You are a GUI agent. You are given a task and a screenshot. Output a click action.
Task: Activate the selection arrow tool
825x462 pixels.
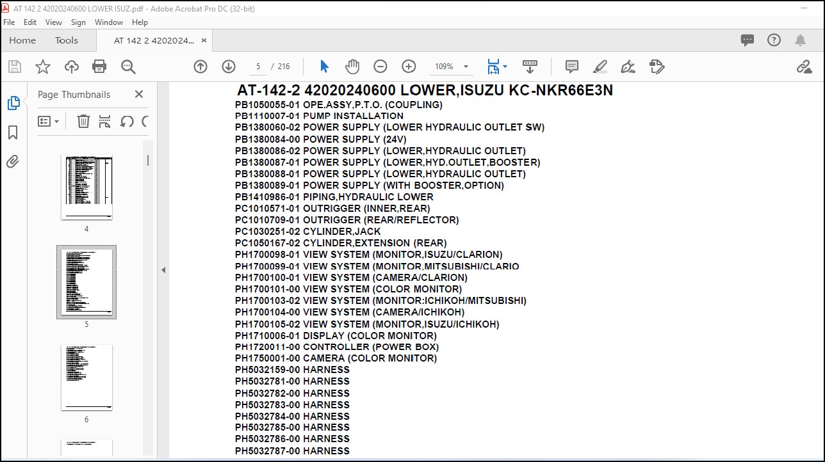click(324, 67)
